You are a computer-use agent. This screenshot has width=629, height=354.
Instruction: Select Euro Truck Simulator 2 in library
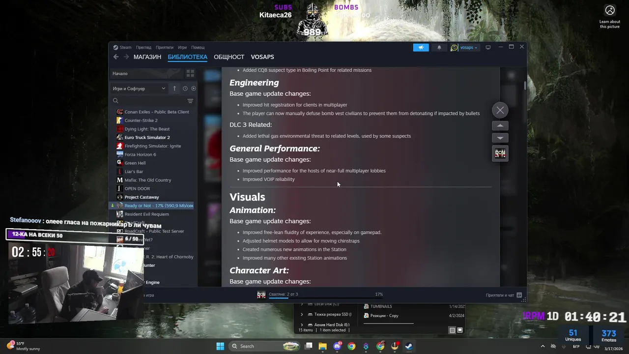(147, 137)
